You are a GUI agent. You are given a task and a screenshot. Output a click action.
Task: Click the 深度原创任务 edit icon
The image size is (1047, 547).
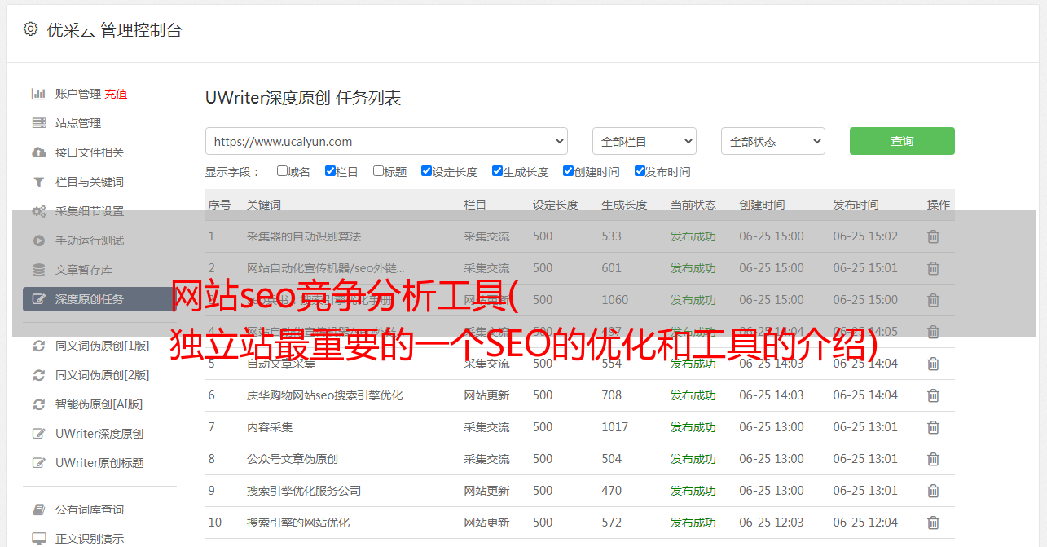click(38, 299)
